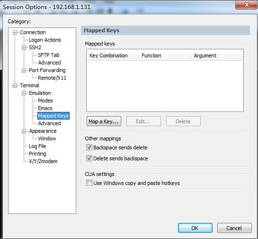This screenshot has width=258, height=239.
Task: Toggle Backspace sends delete checkbox
Action: 89,147
